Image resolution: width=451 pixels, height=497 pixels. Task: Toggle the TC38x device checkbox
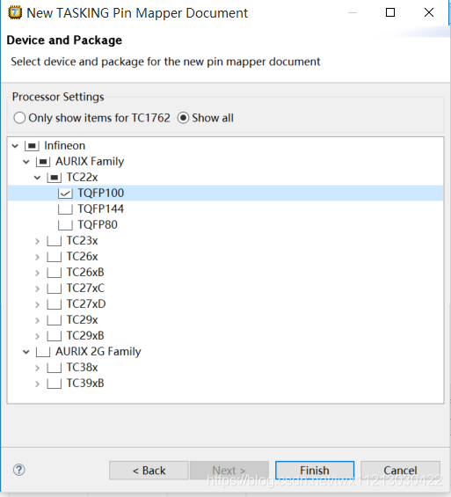pos(55,368)
